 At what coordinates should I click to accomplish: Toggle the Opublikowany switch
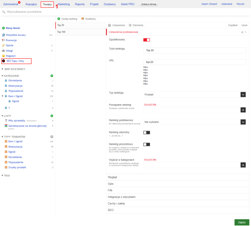[146, 40]
